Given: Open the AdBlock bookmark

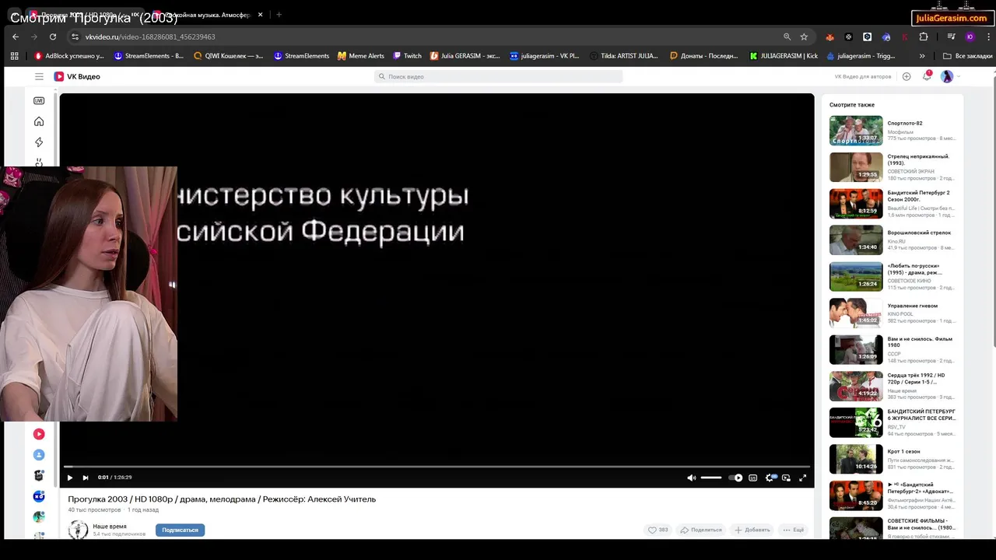Looking at the screenshot, I should [68, 56].
